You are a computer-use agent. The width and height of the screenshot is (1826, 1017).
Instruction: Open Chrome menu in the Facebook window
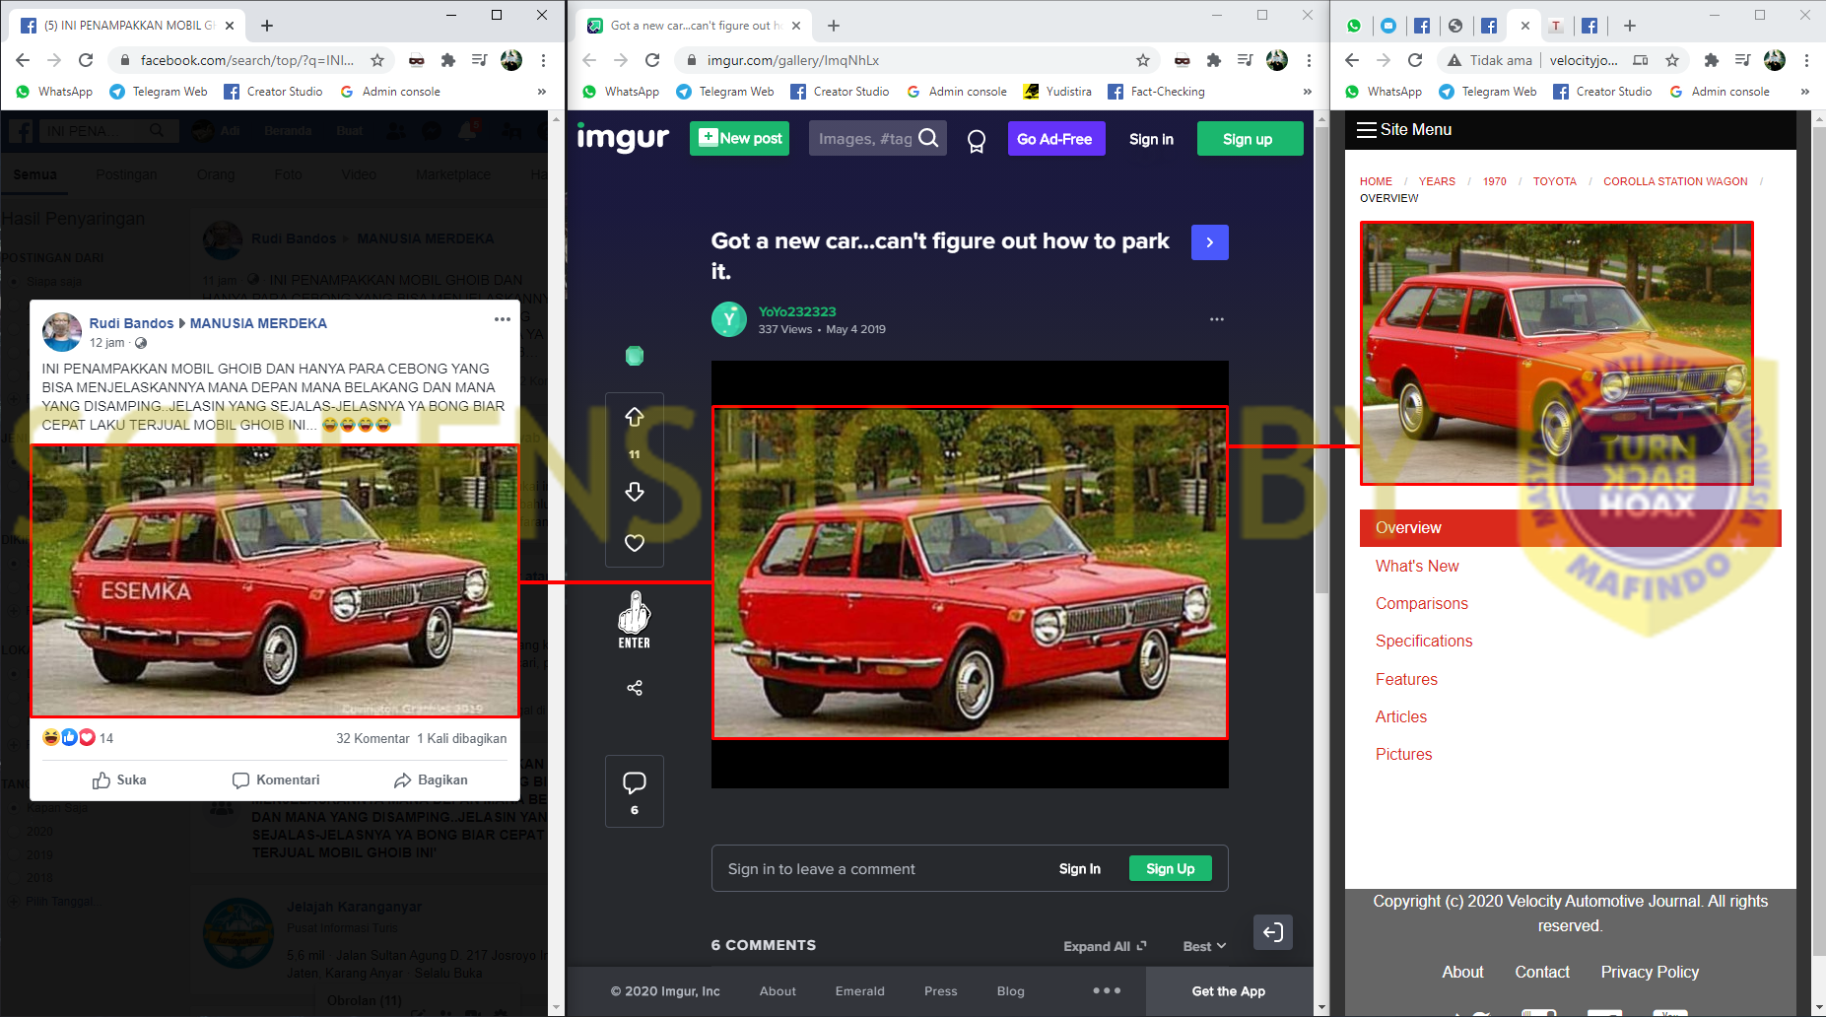click(543, 60)
